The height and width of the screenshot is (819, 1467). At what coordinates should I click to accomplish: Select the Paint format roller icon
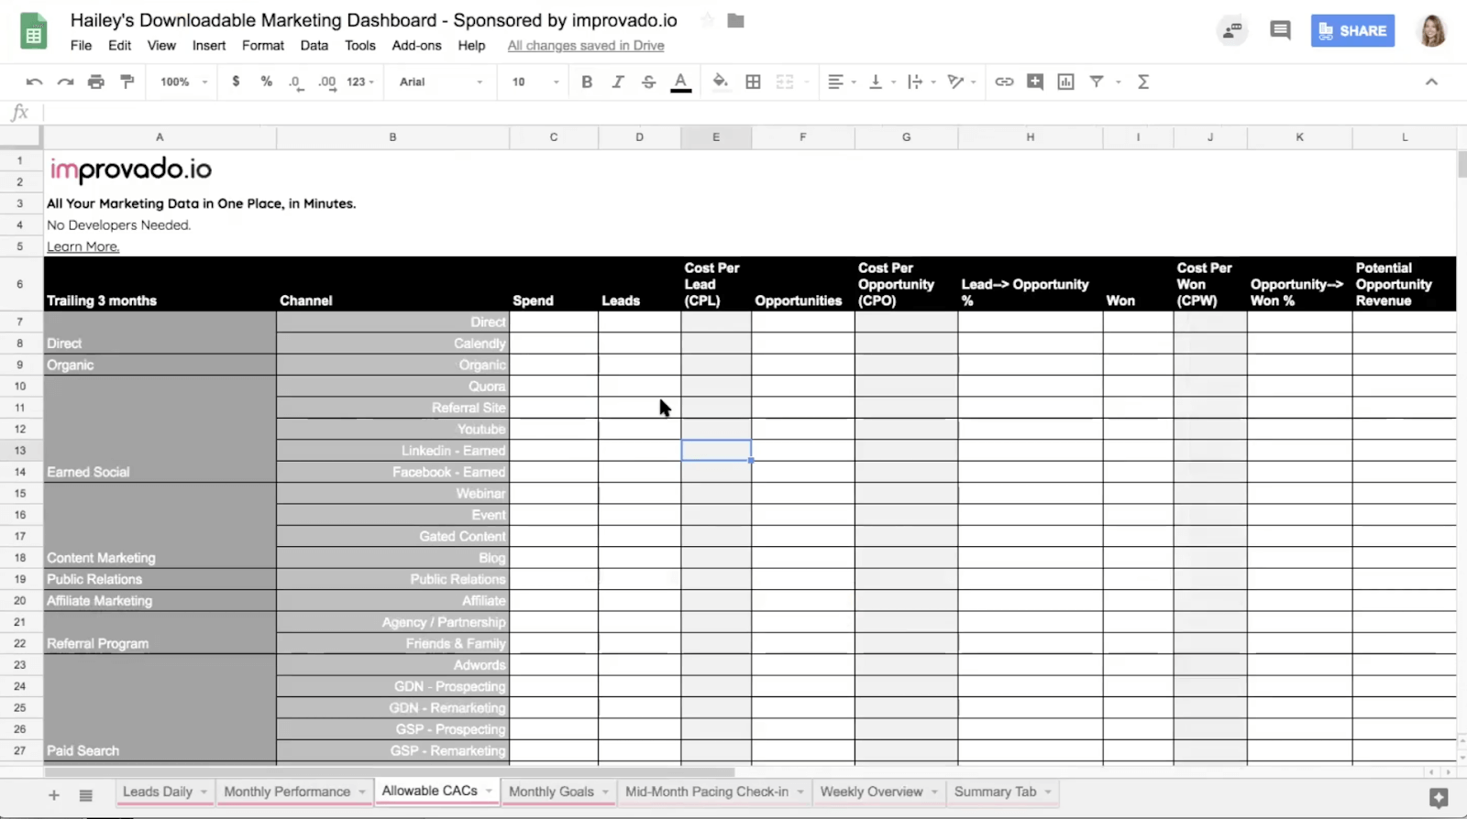(127, 82)
